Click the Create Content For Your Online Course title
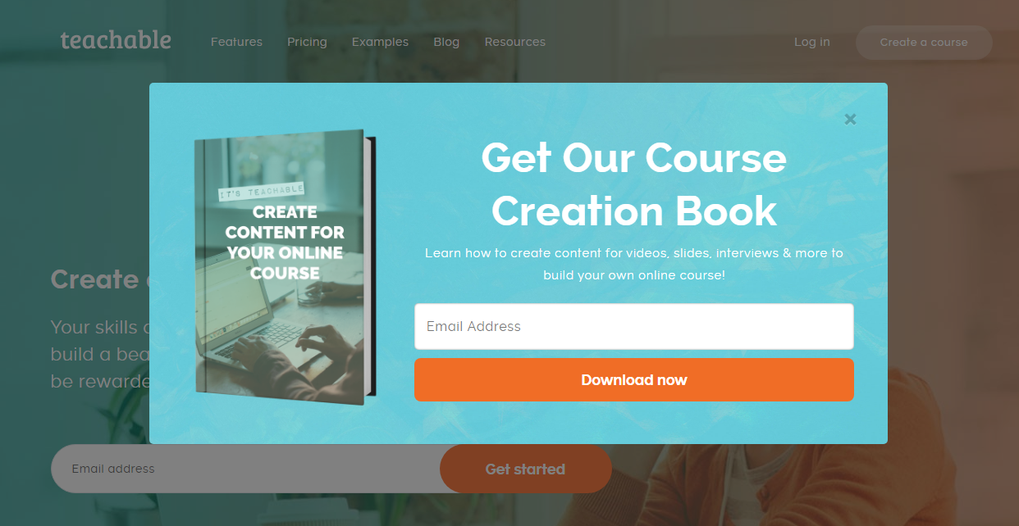Viewport: 1019px width, 526px height. point(285,243)
